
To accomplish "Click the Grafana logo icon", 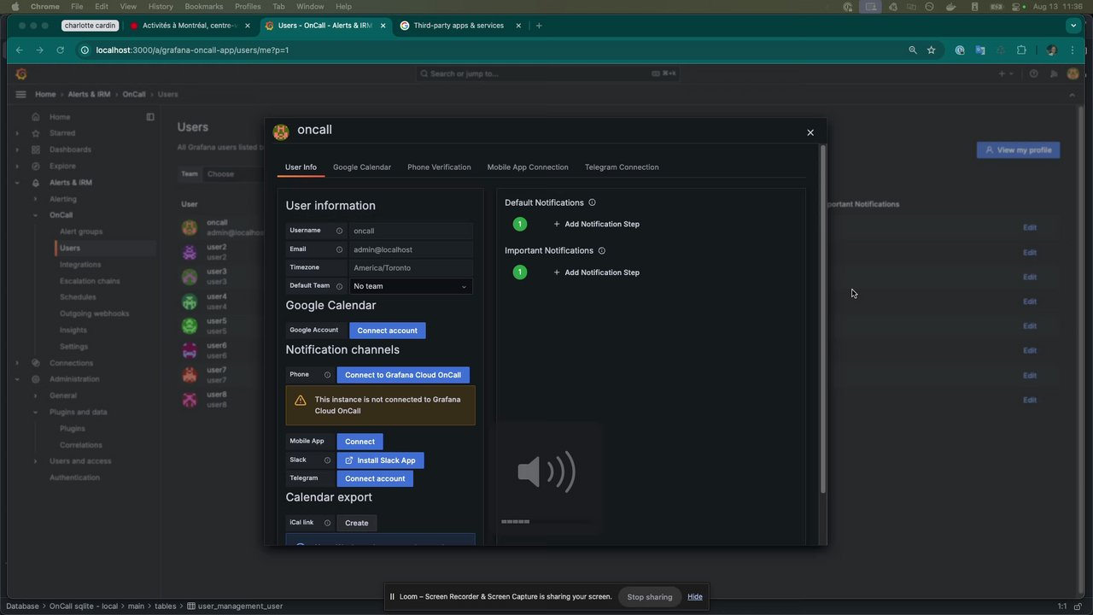I will (x=21, y=73).
